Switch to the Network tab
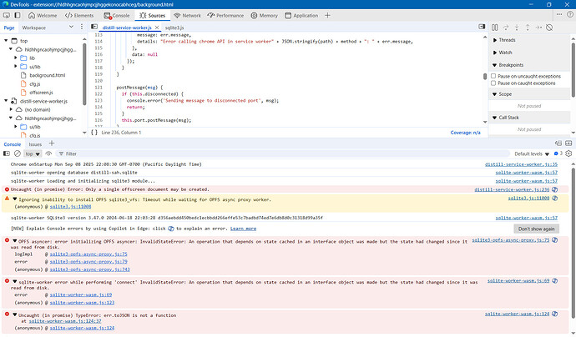 pos(188,15)
